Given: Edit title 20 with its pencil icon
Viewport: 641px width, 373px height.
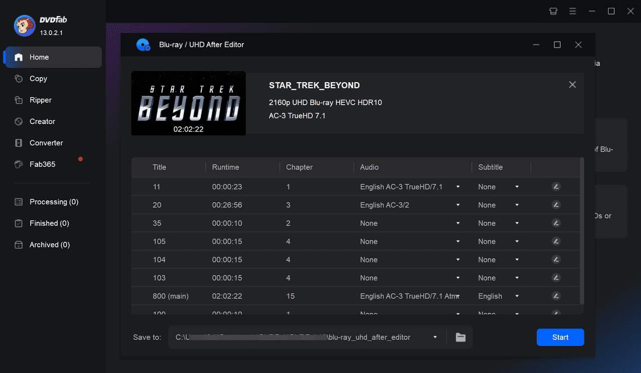Looking at the screenshot, I should coord(556,205).
